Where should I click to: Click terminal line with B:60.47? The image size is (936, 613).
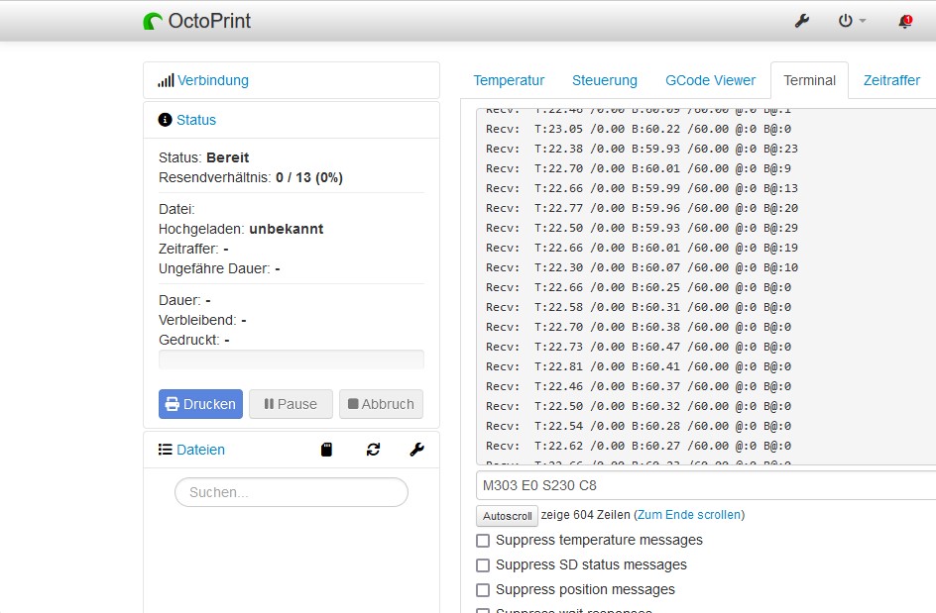[x=639, y=347]
